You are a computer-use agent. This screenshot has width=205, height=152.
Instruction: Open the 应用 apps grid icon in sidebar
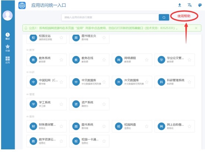[7, 60]
